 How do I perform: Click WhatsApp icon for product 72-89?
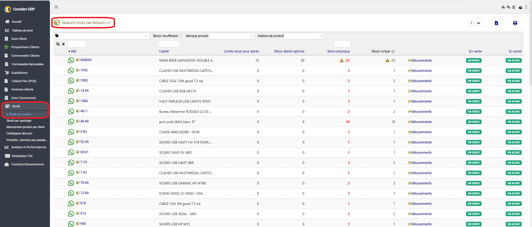click(71, 193)
